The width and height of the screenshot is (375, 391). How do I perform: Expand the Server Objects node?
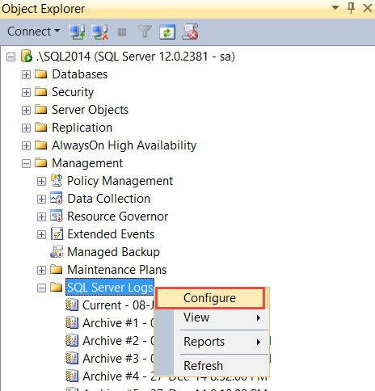pos(26,110)
